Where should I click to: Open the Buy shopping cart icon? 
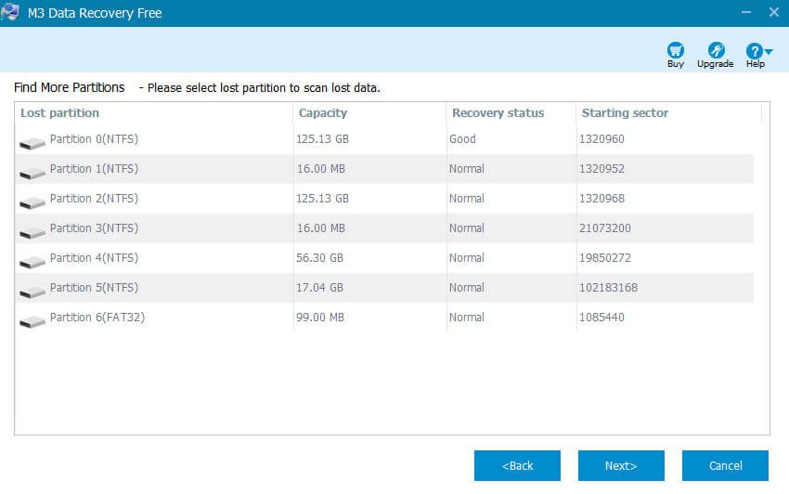point(675,51)
